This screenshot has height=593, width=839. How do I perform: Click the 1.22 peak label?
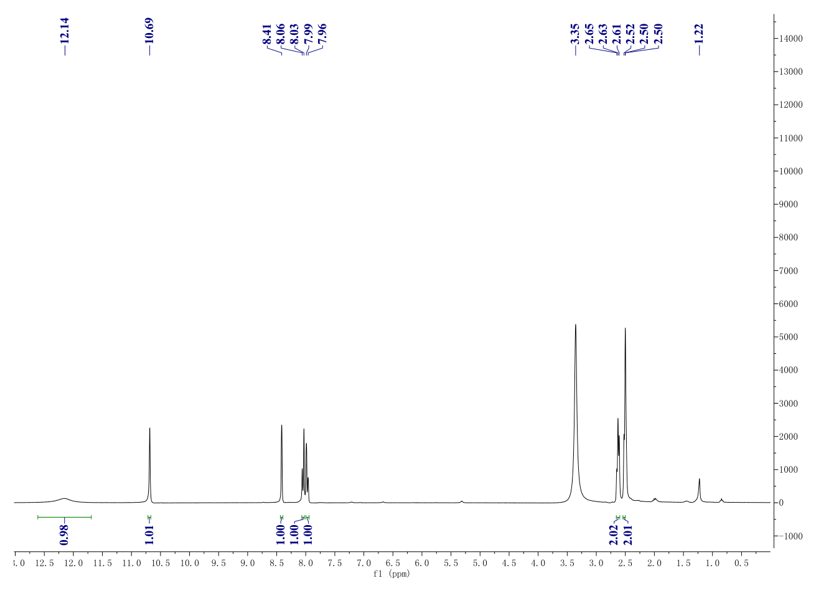click(x=699, y=34)
